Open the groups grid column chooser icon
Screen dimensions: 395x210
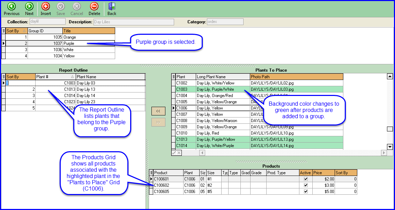point(3,31)
